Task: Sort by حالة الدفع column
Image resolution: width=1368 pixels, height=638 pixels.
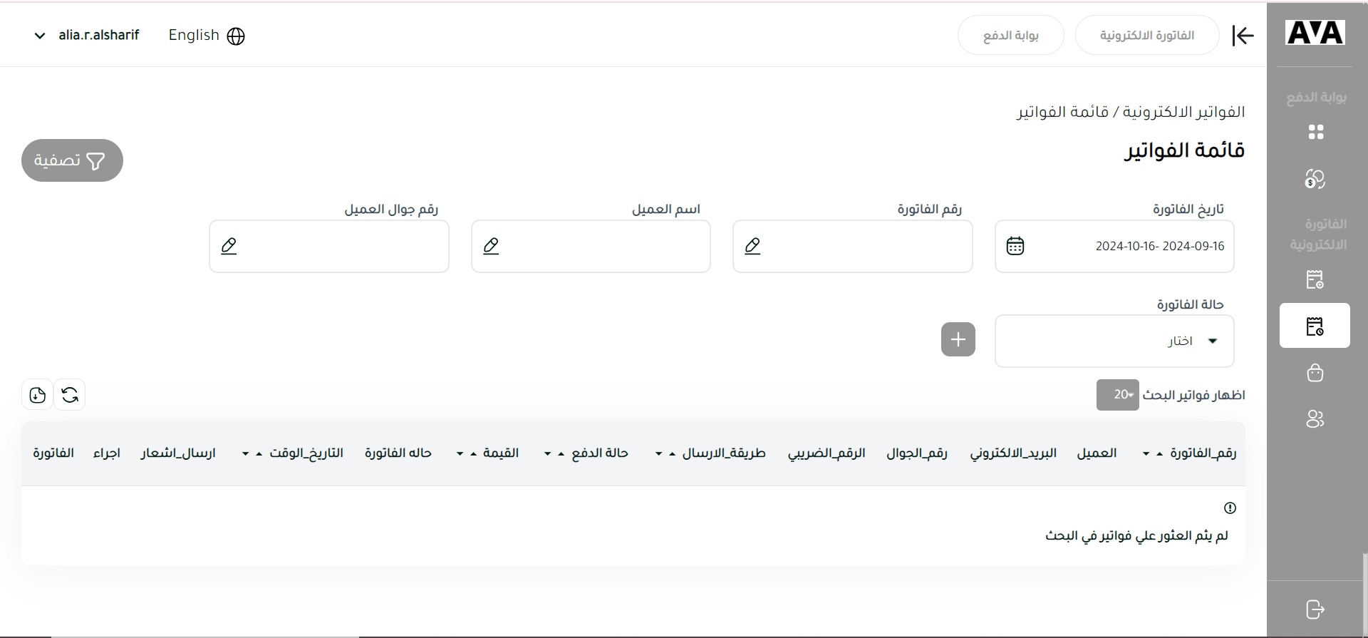Action: click(586, 453)
